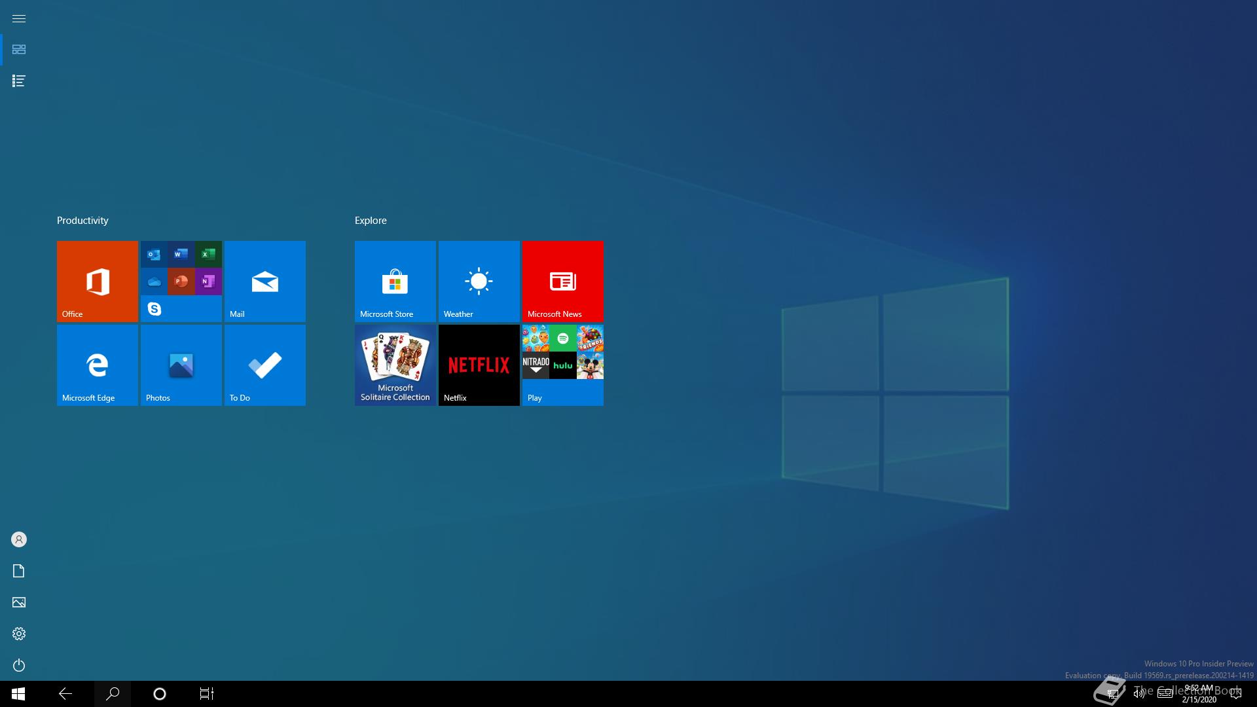Switch to All apps list view
Viewport: 1257px width, 707px height.
[x=19, y=81]
